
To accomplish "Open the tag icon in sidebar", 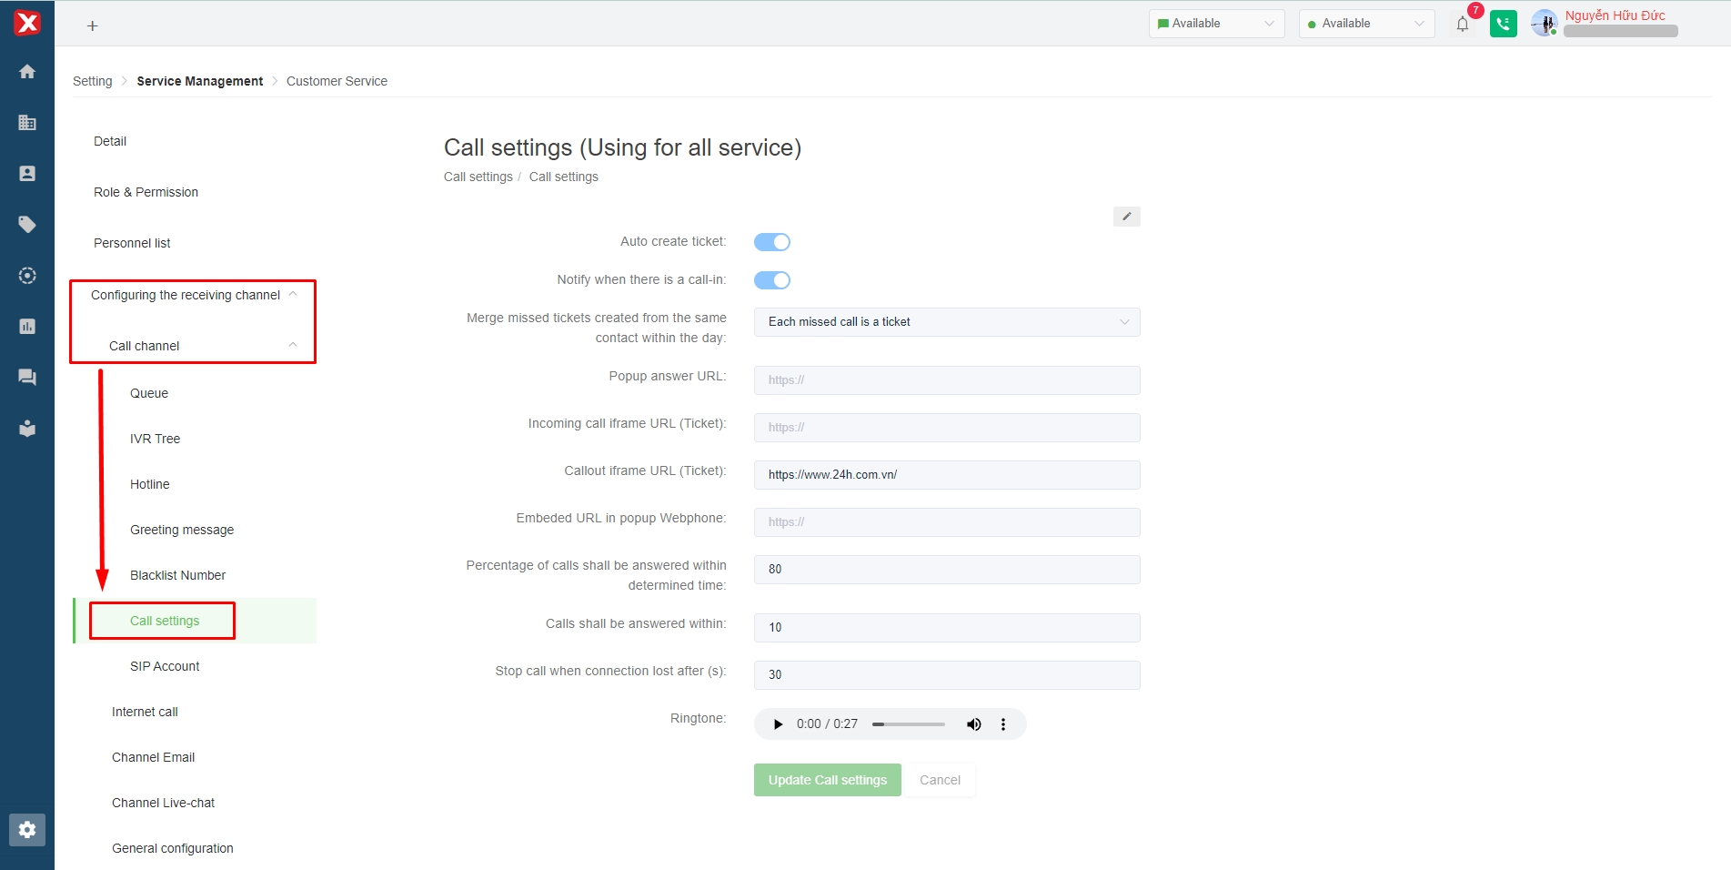I will click(x=27, y=225).
